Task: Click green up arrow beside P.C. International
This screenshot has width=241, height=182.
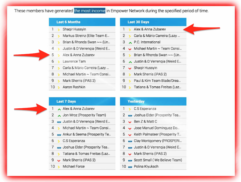Action: tap(130, 43)
